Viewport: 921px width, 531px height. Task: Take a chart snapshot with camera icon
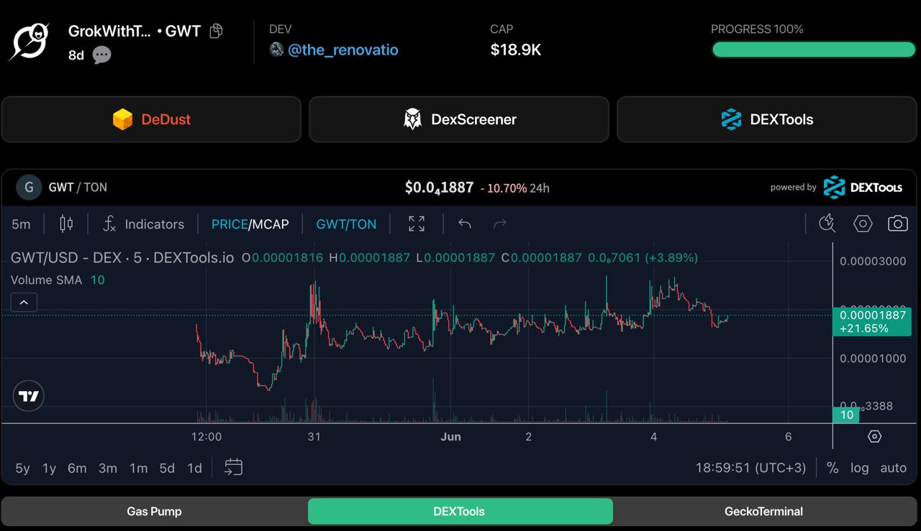click(897, 223)
